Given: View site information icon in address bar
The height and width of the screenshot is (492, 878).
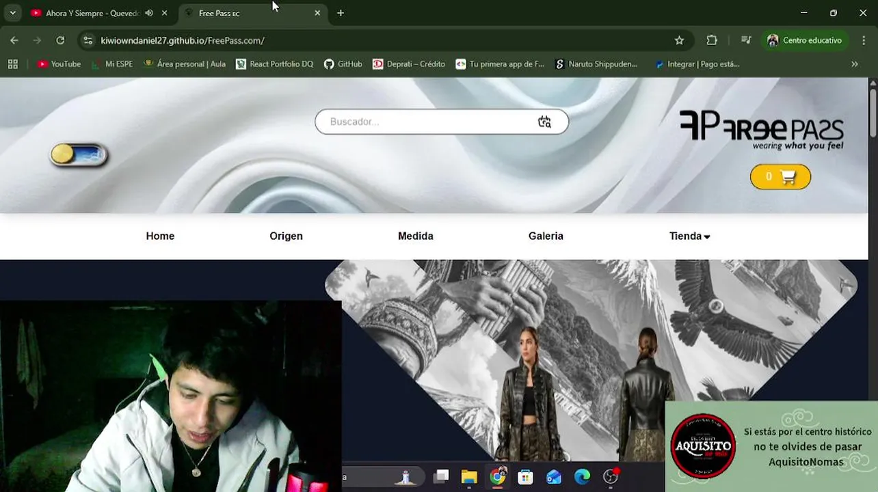Looking at the screenshot, I should tap(88, 40).
